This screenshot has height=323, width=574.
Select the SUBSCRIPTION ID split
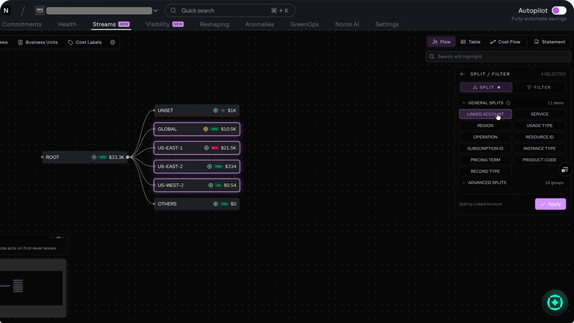click(x=485, y=148)
